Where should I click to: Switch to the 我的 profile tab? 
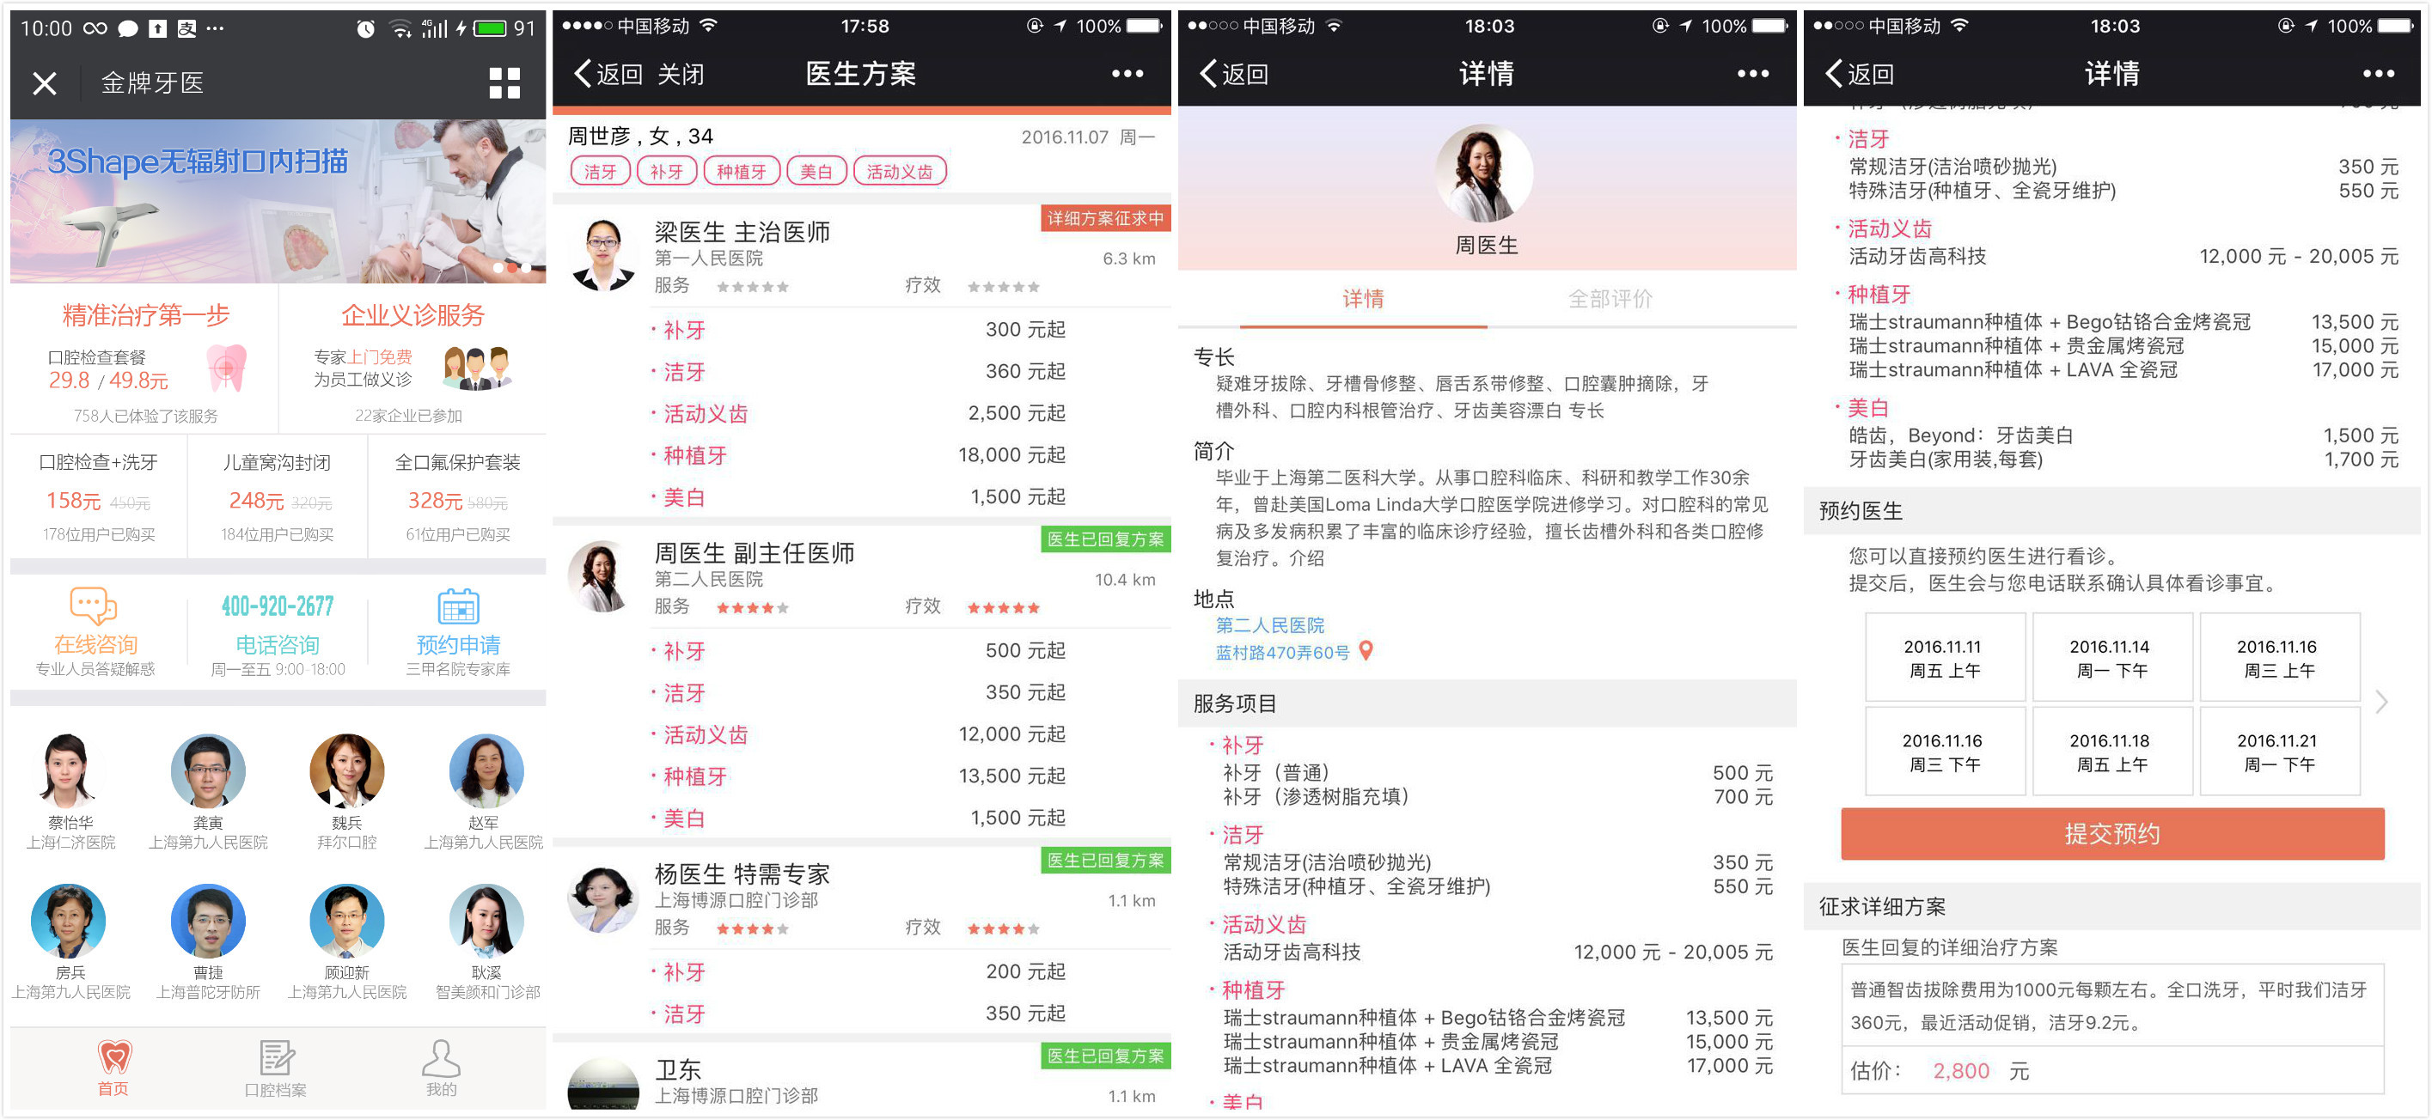pos(441,1068)
